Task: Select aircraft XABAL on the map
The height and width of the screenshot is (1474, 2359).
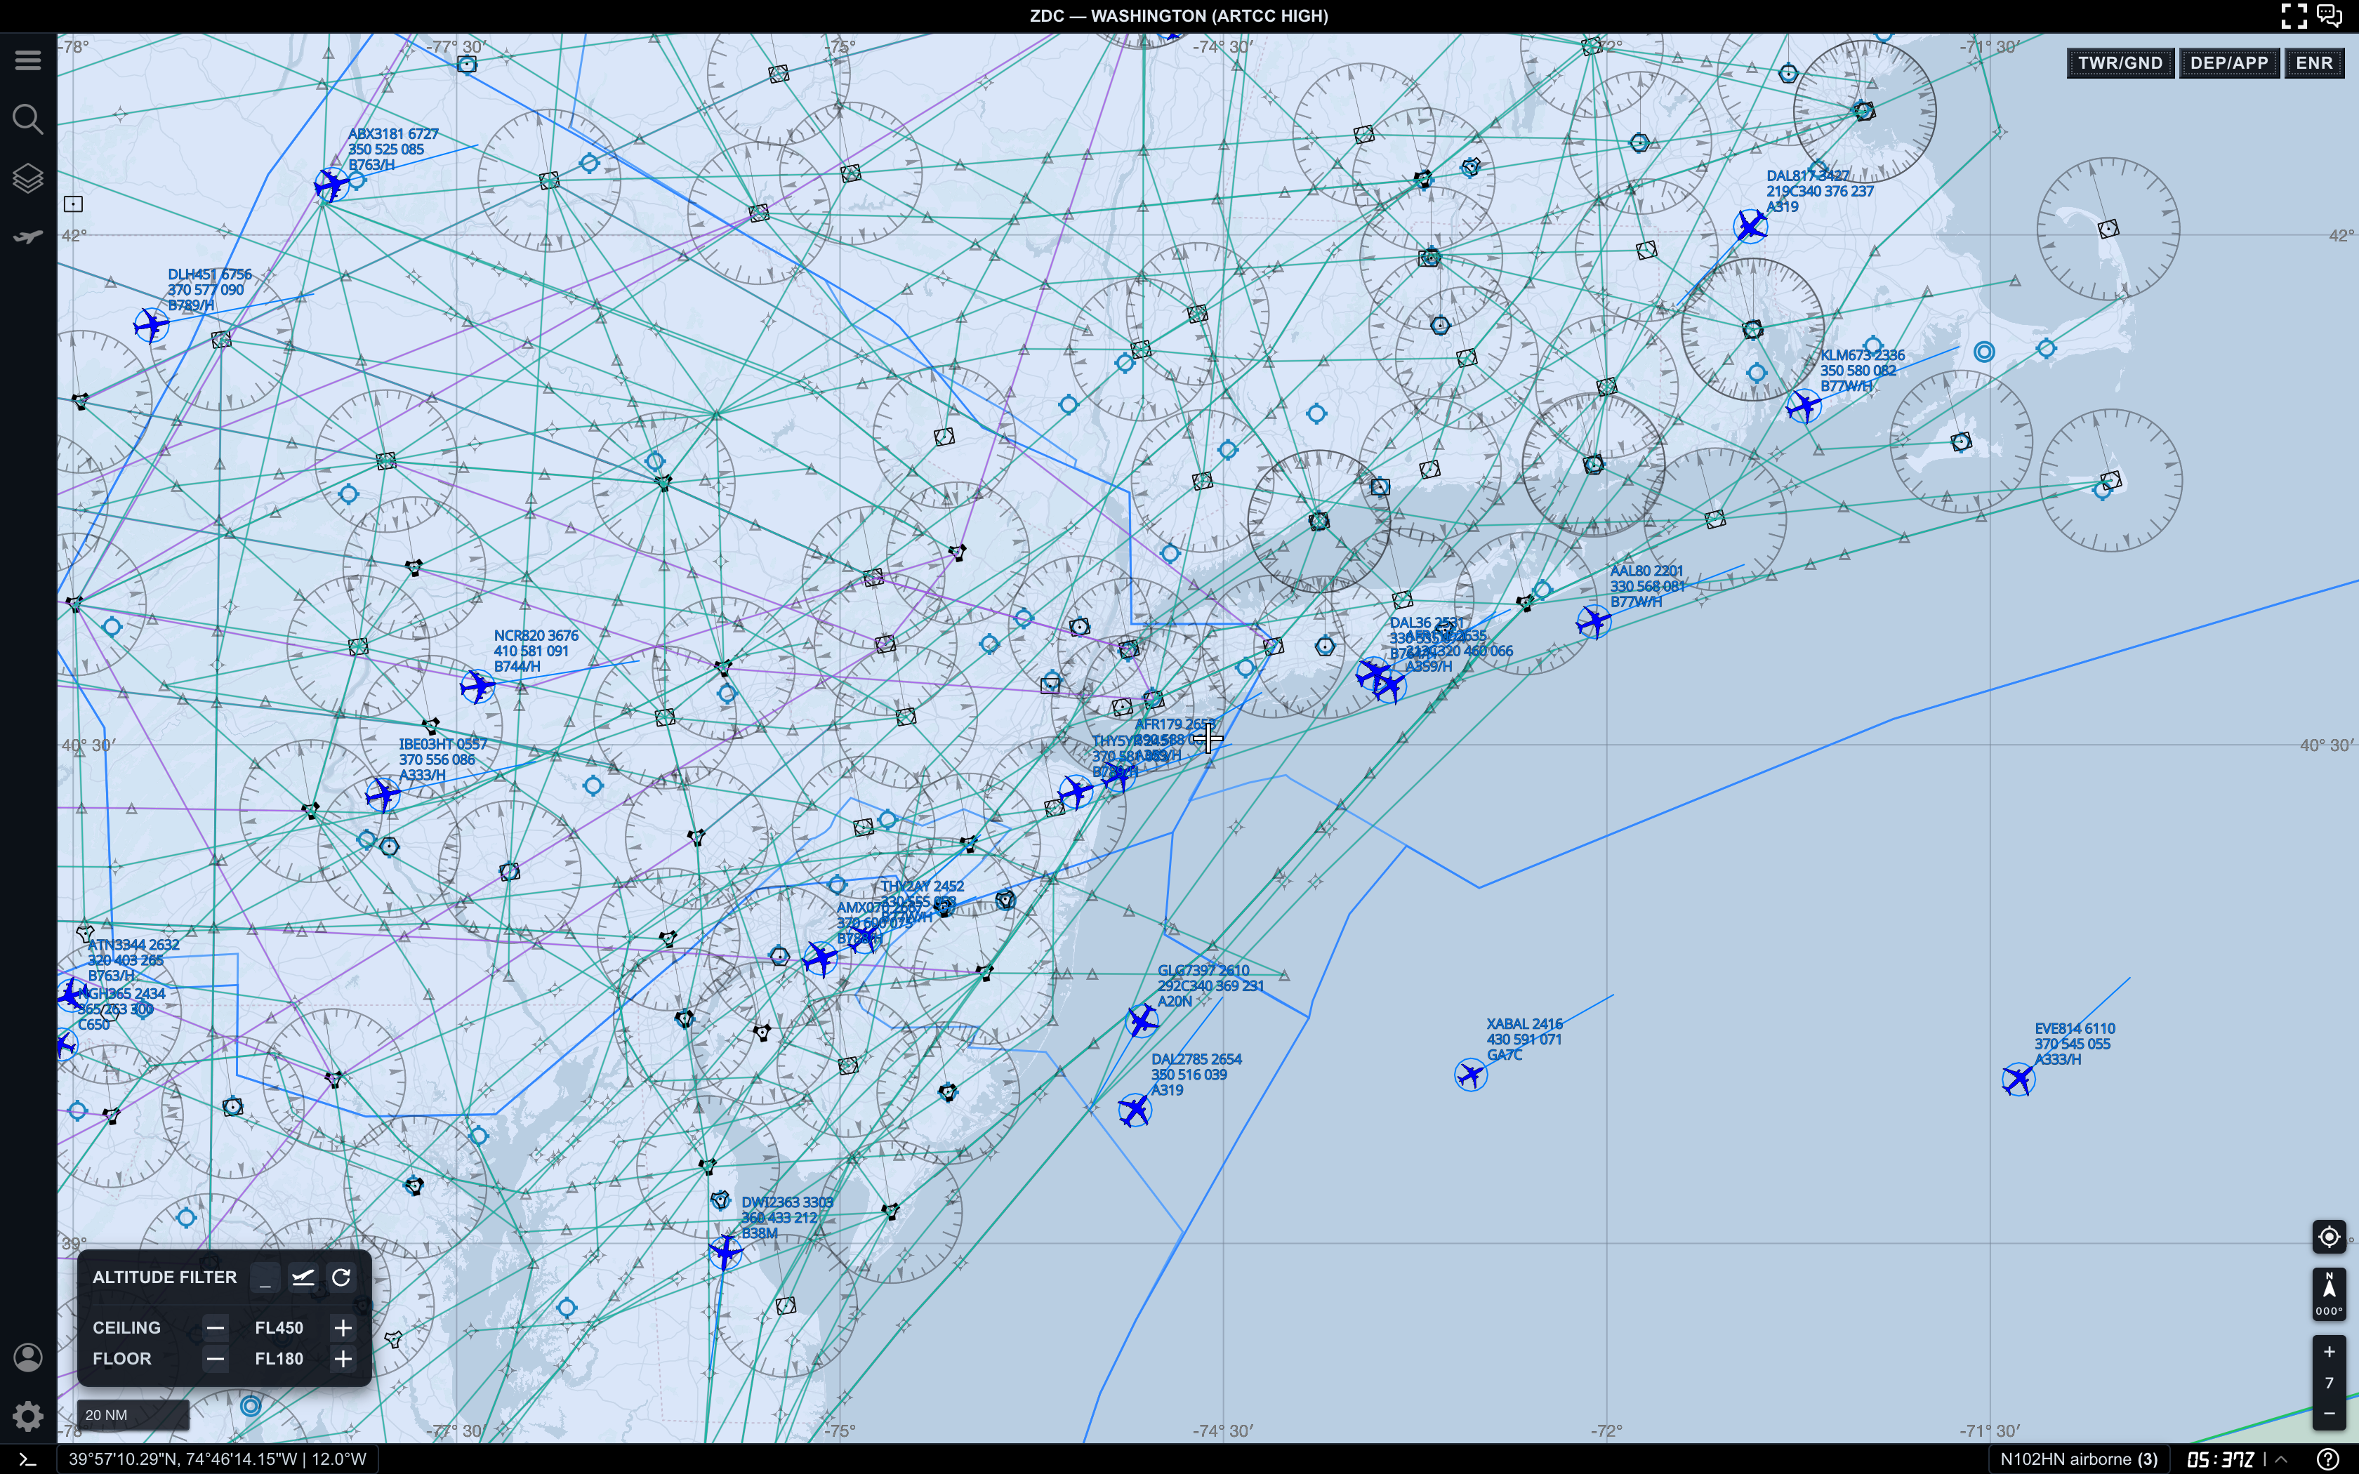Action: pyautogui.click(x=1470, y=1075)
